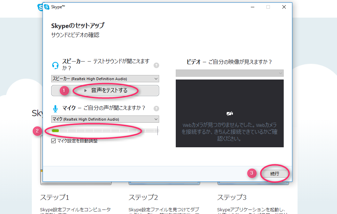Click the Skypeのセットアップ heading

click(78, 26)
